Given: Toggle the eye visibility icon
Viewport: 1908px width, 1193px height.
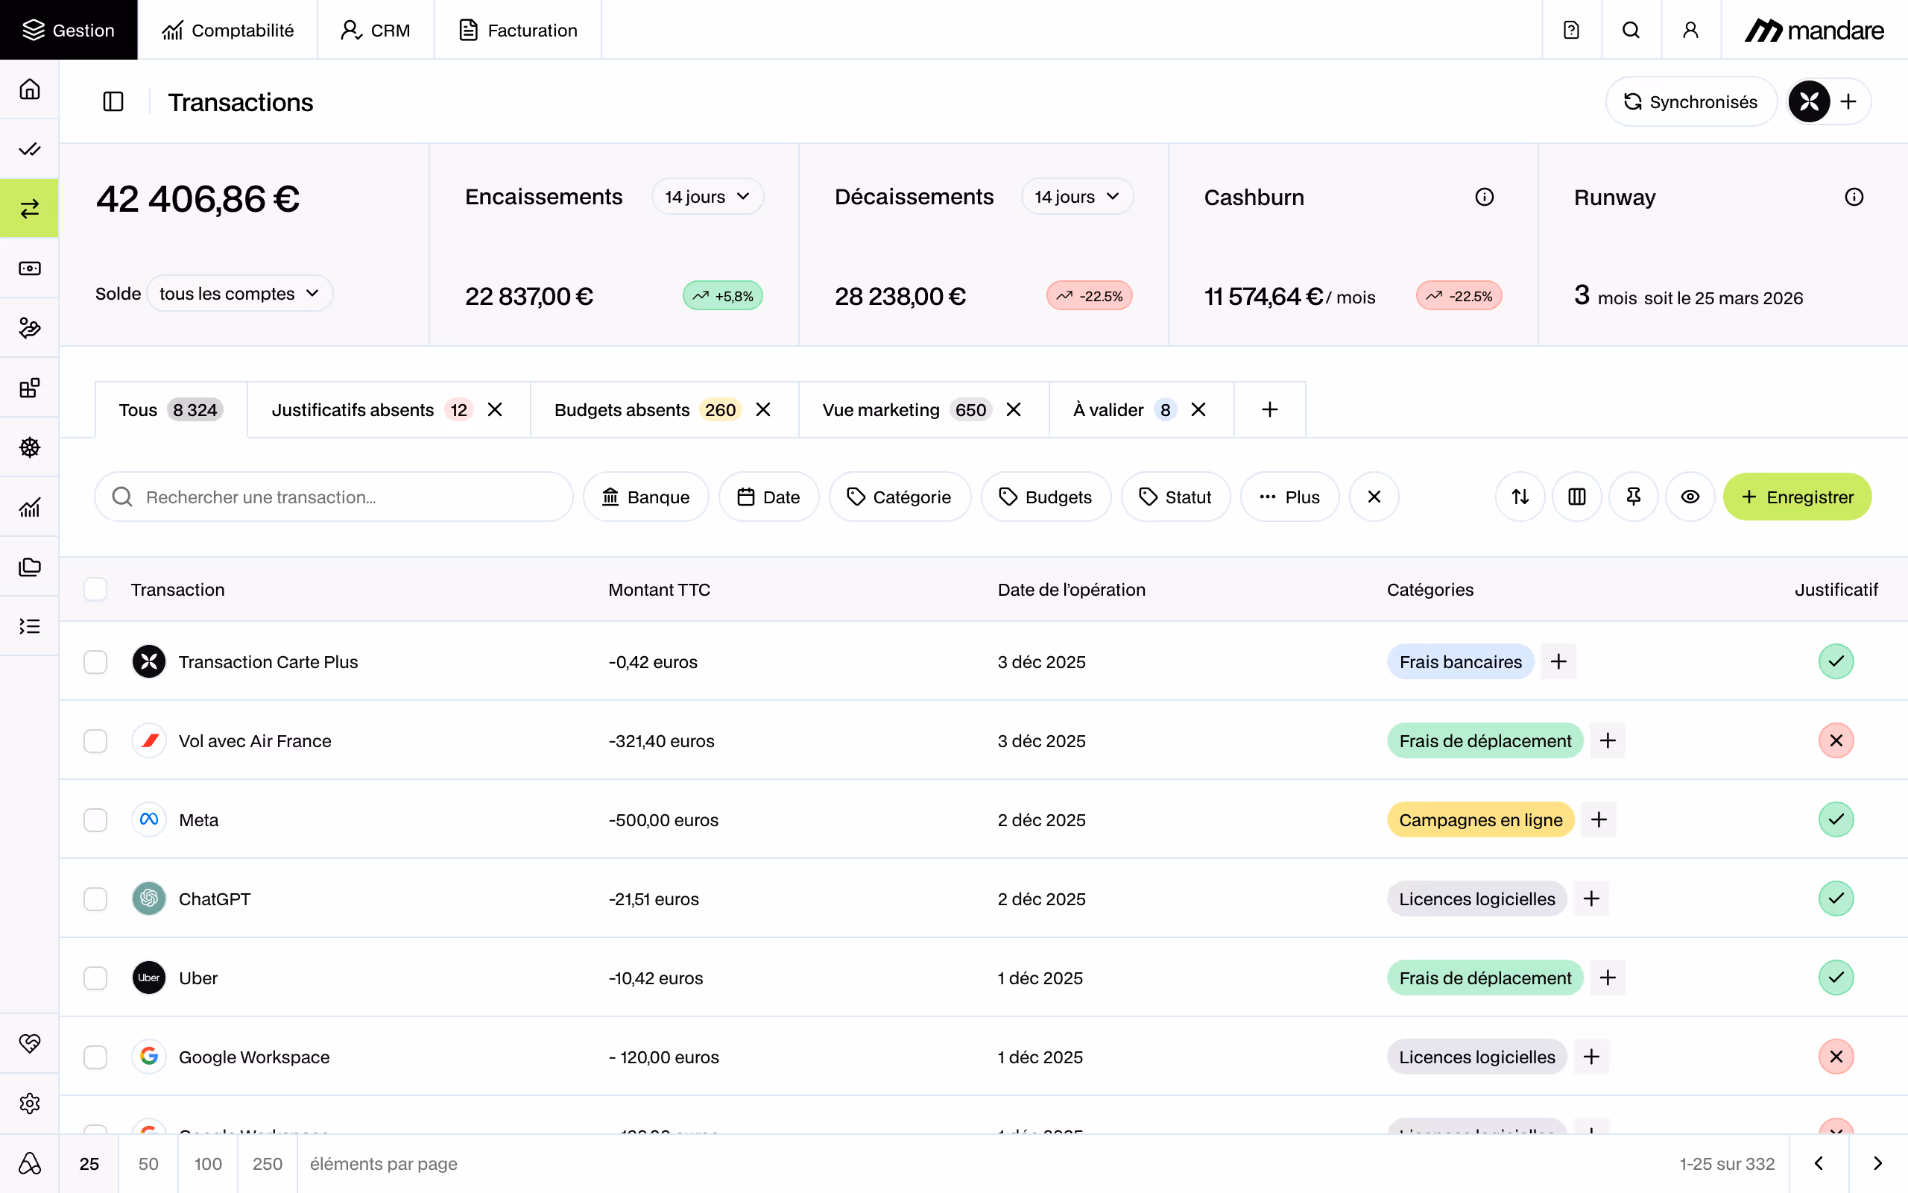Looking at the screenshot, I should point(1690,497).
